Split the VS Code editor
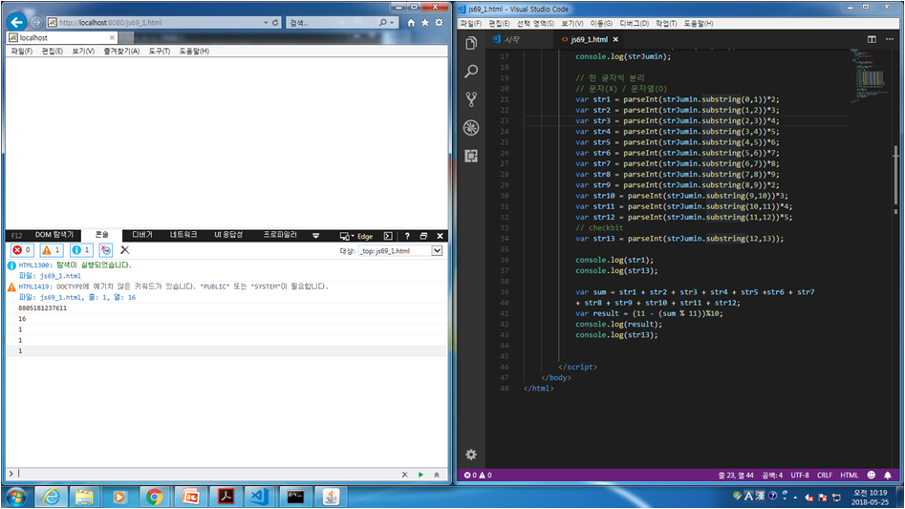 click(x=872, y=39)
